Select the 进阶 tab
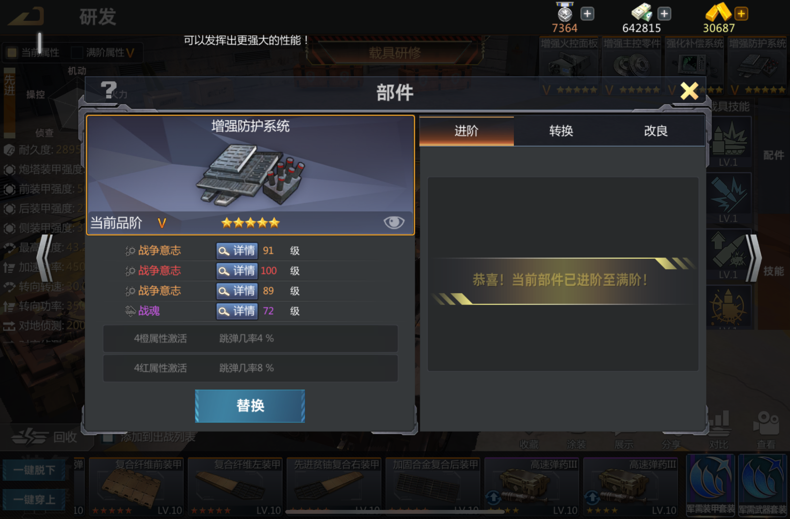790x519 pixels. [466, 131]
